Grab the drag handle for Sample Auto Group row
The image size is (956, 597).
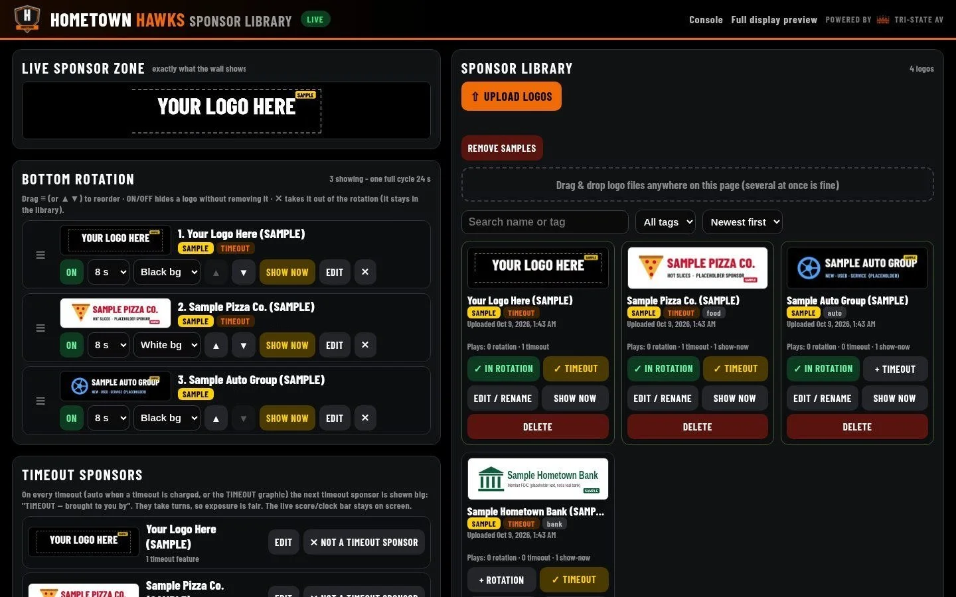40,401
